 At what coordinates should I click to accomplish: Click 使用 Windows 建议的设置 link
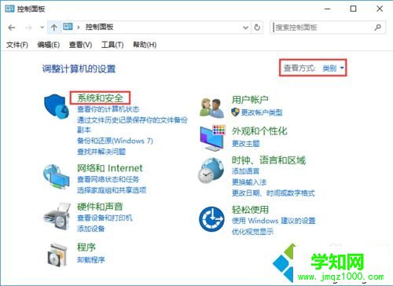click(274, 221)
